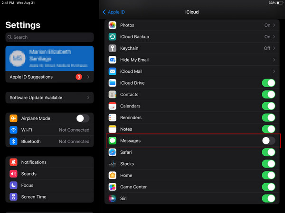Tap the Focus moon icon

point(13,185)
